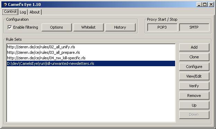Add a new rule set

point(194,47)
